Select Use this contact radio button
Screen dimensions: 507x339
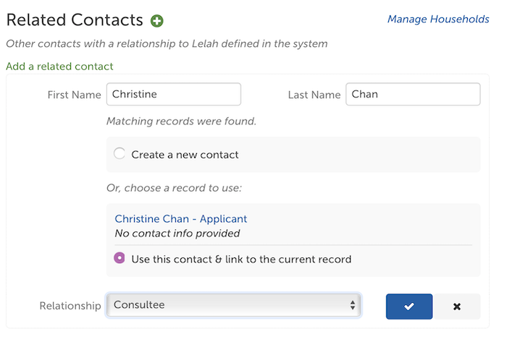(x=120, y=258)
